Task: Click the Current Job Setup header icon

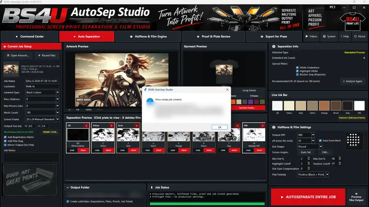Action: pos(5,47)
